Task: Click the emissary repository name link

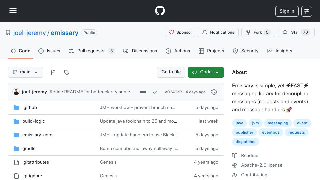Action: [64, 33]
